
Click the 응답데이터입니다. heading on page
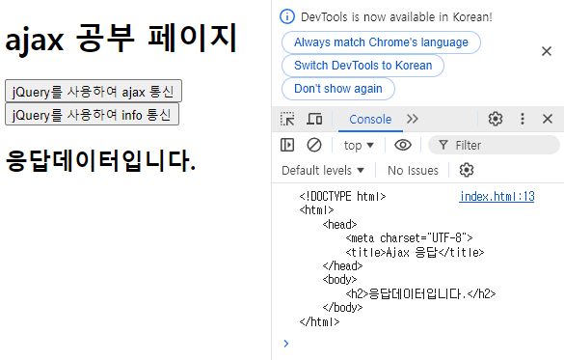[x=100, y=160]
